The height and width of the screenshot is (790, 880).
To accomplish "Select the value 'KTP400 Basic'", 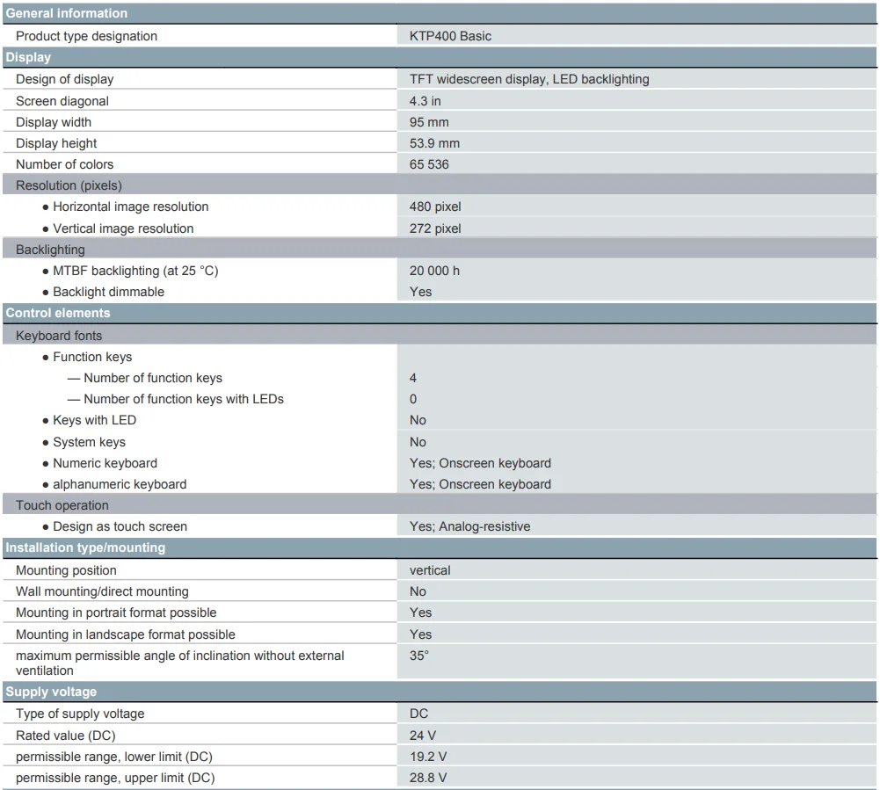I will coord(450,36).
